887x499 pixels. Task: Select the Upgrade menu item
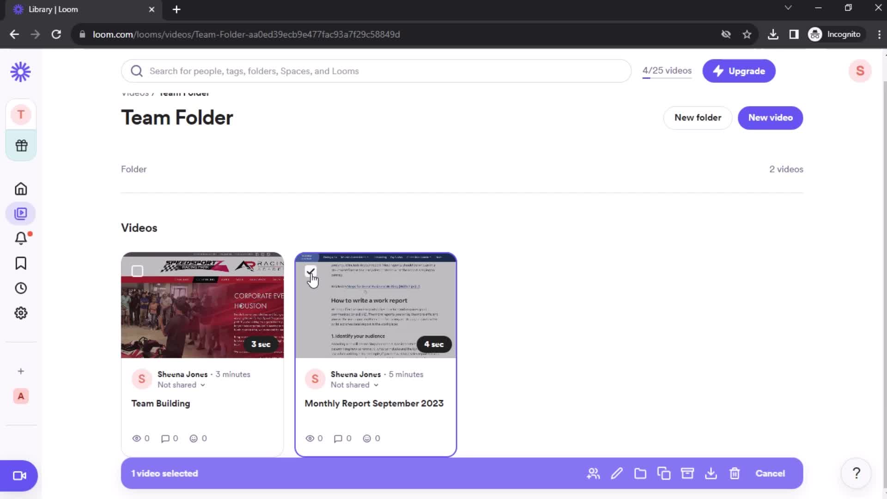(x=740, y=71)
